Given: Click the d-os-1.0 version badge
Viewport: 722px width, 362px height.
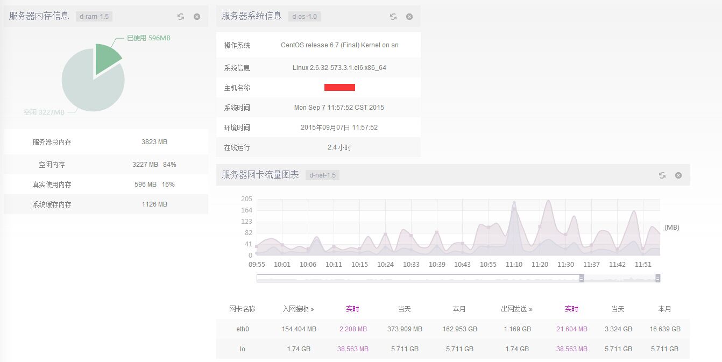Looking at the screenshot, I should [x=305, y=17].
